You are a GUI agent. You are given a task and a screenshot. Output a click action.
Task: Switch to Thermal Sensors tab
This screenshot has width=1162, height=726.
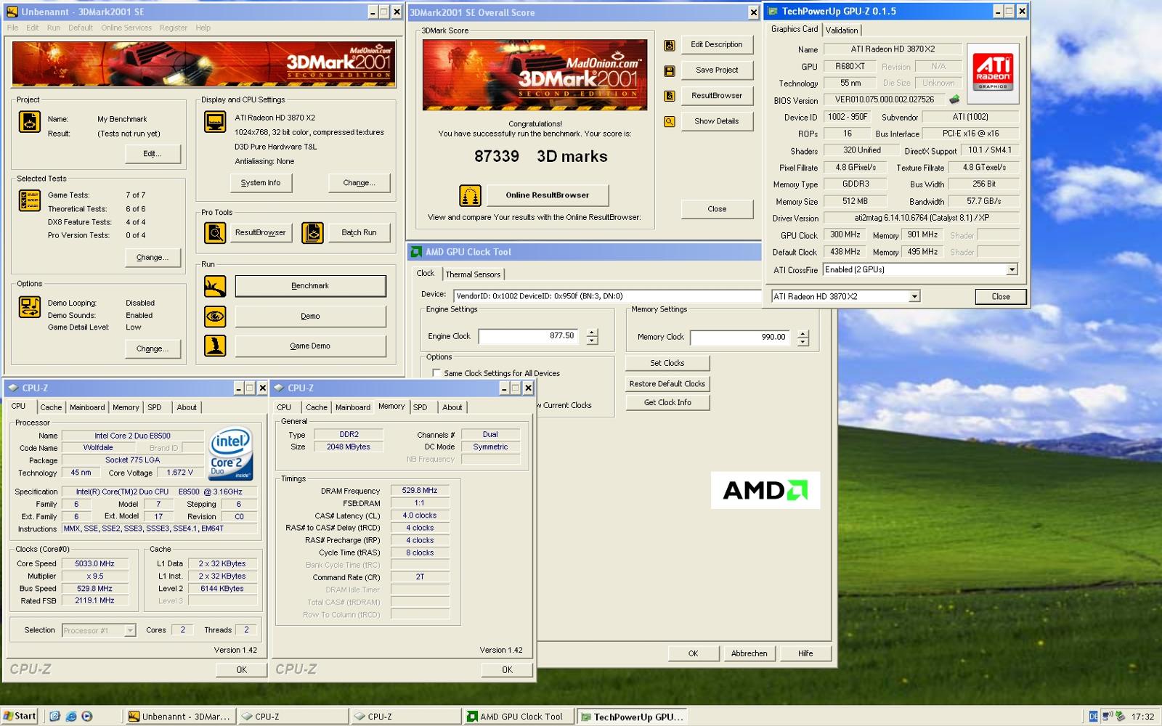[473, 274]
